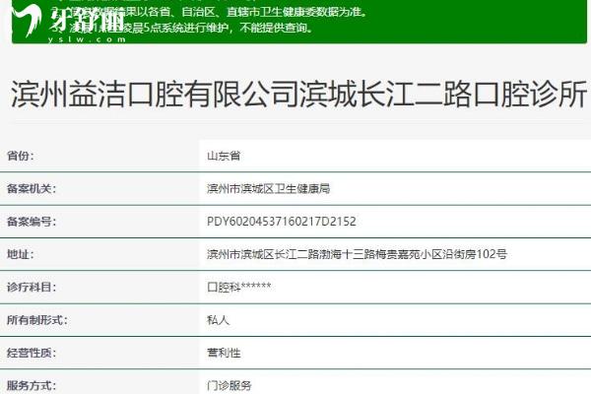591x394 pixels.
Task: Select the value 山东省
Action: tap(224, 156)
